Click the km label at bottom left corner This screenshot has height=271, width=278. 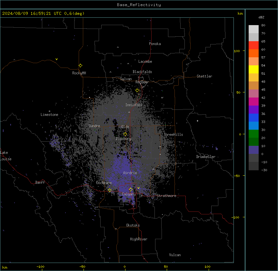pos(5,267)
